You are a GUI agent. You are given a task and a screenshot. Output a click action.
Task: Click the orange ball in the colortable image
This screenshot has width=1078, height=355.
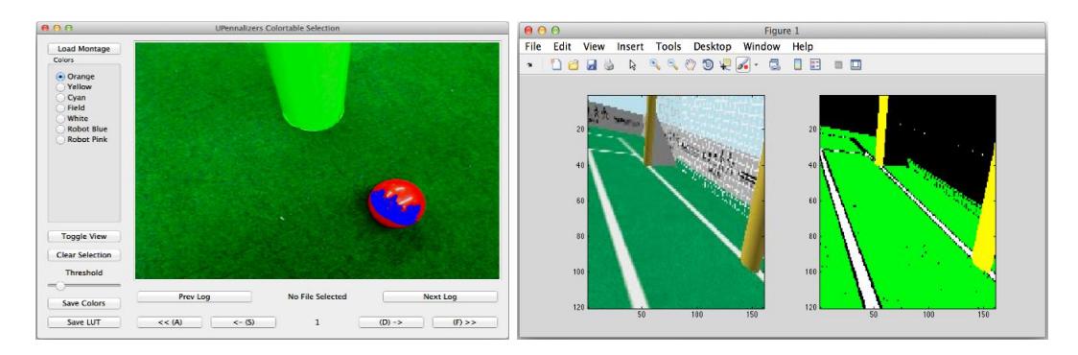point(397,203)
